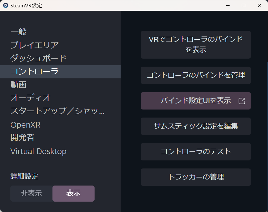Image resolution: width=268 pixels, height=212 pixels.
Task: Switch to the Virtual Desktop tab
Action: [x=38, y=151]
